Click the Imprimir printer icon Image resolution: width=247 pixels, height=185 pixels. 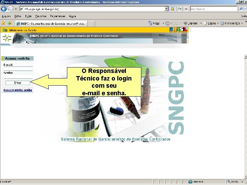[185, 23]
